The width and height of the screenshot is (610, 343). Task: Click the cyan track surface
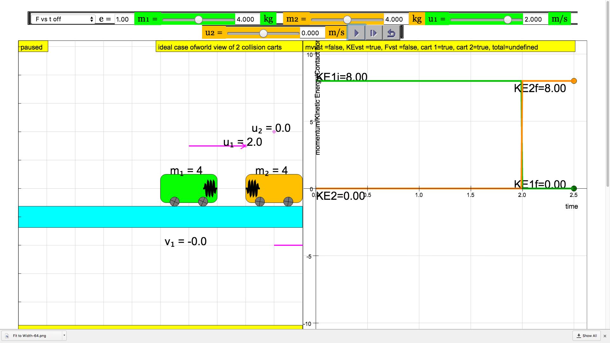click(x=160, y=217)
